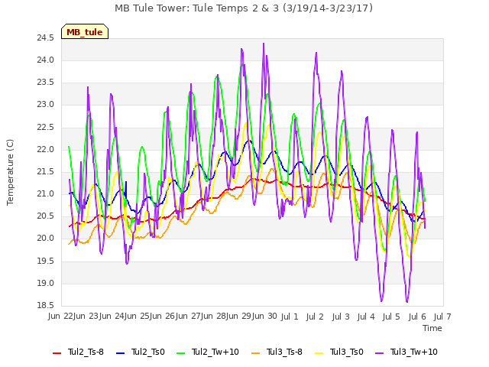
Task: Click the Temperature (C) axis label
Action: click(x=10, y=172)
